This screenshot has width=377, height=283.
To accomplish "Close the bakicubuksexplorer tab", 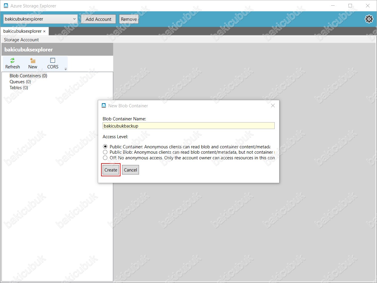I will click(x=44, y=31).
